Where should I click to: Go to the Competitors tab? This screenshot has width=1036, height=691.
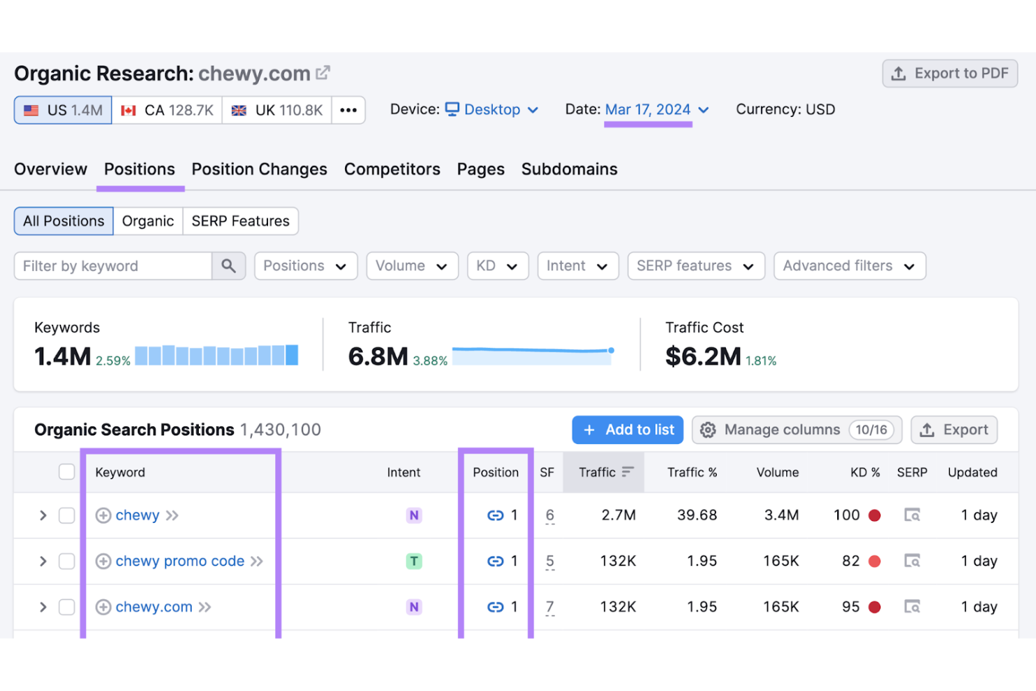tap(392, 169)
